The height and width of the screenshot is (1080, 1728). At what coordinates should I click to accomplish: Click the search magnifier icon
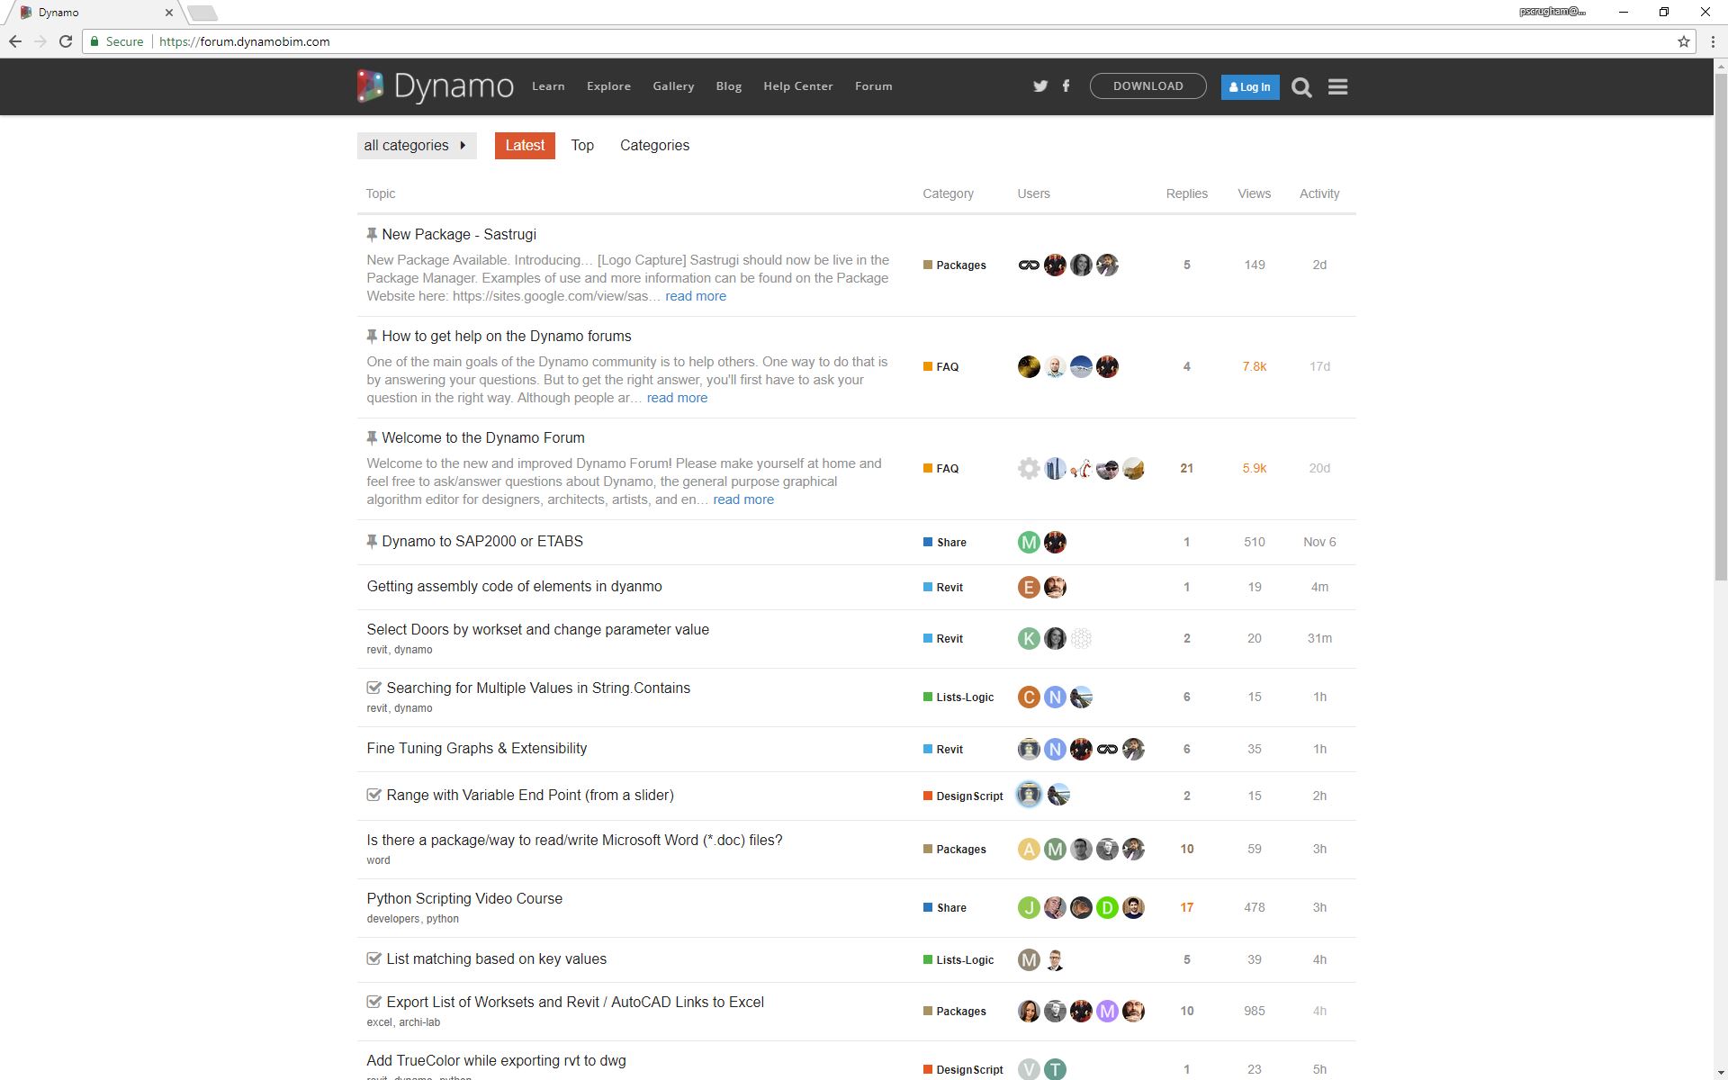(1301, 87)
